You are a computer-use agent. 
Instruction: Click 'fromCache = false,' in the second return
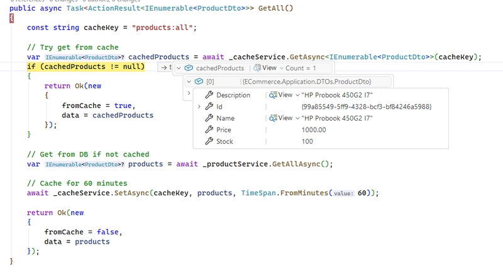(84, 232)
